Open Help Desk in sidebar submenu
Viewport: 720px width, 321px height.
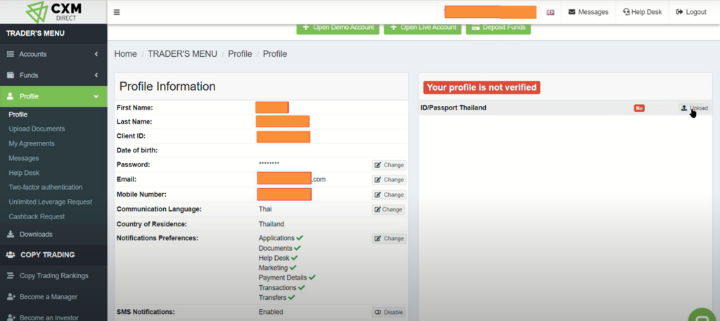(24, 173)
